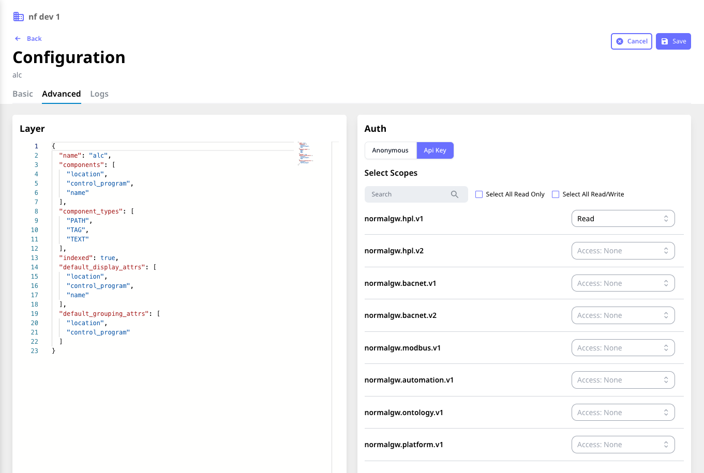Check Select All Read Only
The image size is (704, 473).
coord(479,194)
